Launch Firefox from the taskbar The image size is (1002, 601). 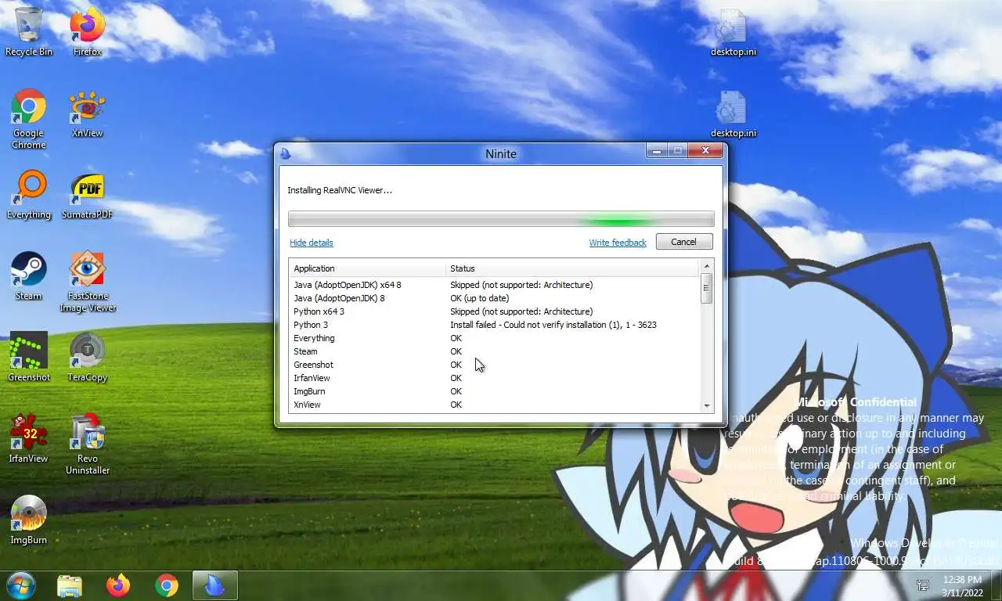tap(118, 585)
